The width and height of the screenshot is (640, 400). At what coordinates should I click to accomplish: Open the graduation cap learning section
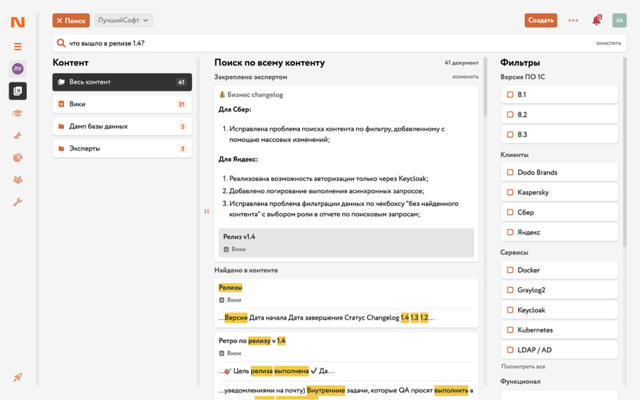[18, 114]
